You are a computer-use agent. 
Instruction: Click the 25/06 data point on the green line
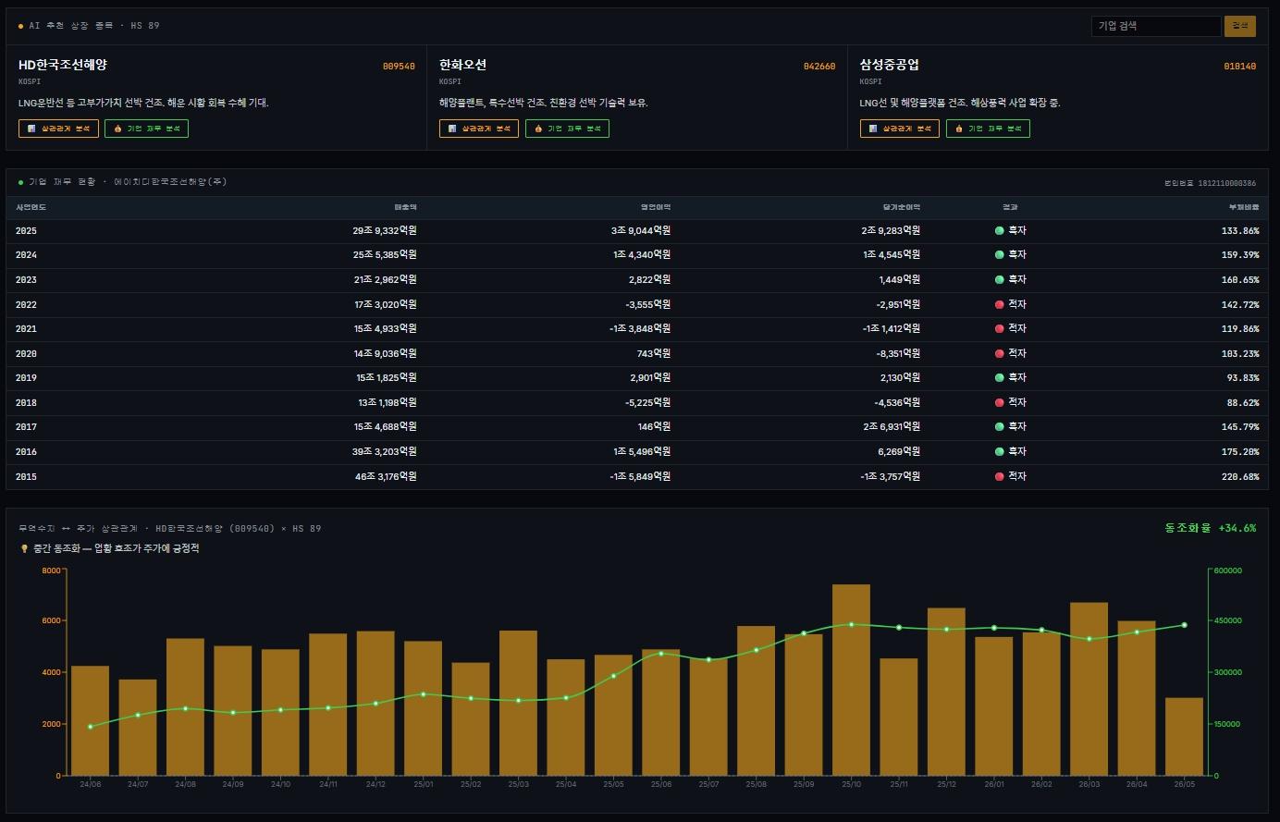(x=660, y=654)
